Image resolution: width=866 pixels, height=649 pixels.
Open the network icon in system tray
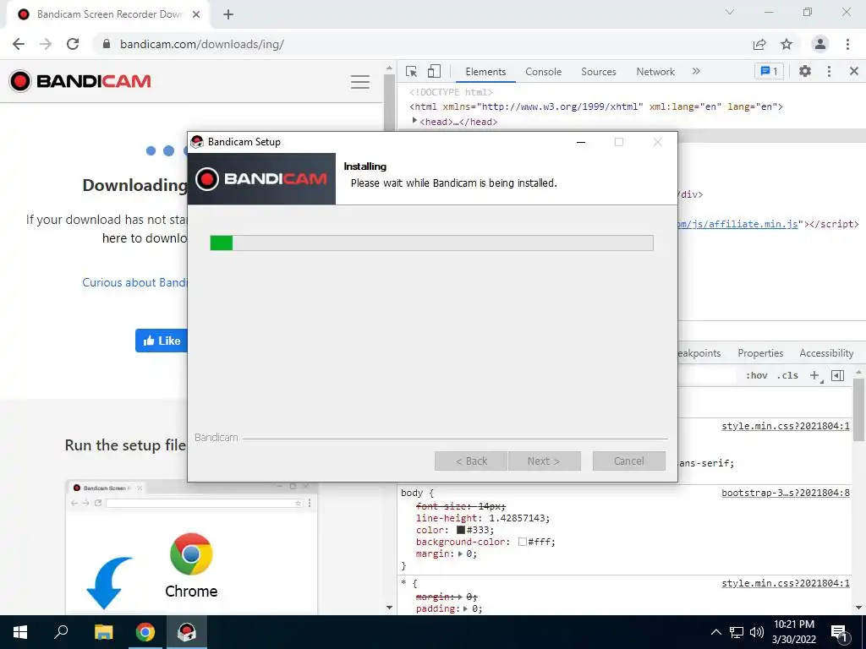(737, 632)
